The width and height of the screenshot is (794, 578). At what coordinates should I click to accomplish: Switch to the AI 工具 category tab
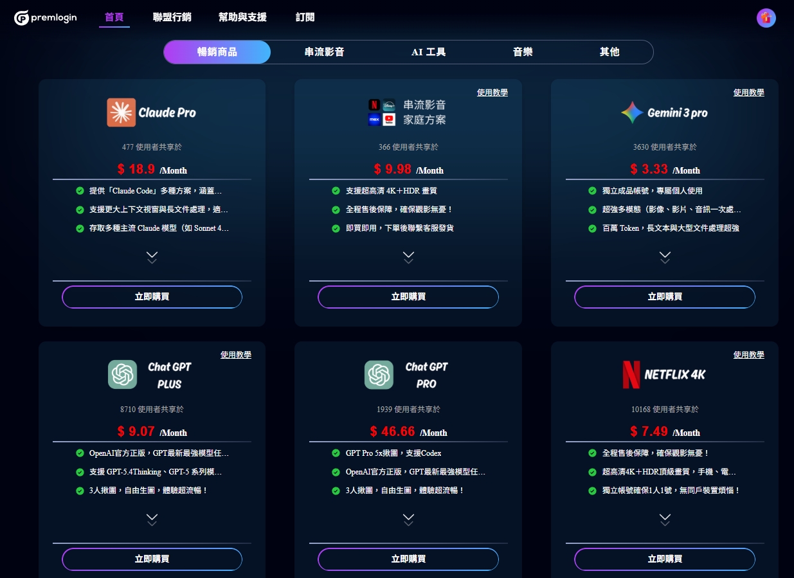[428, 52]
